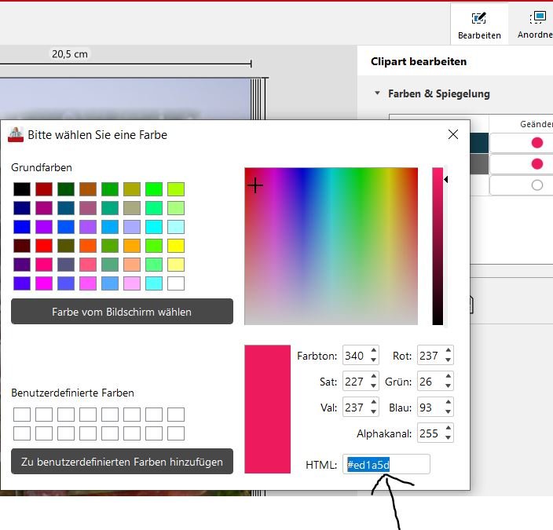The width and height of the screenshot is (553, 530).
Task: Open the Bearbeiten tab
Action: click(x=479, y=24)
